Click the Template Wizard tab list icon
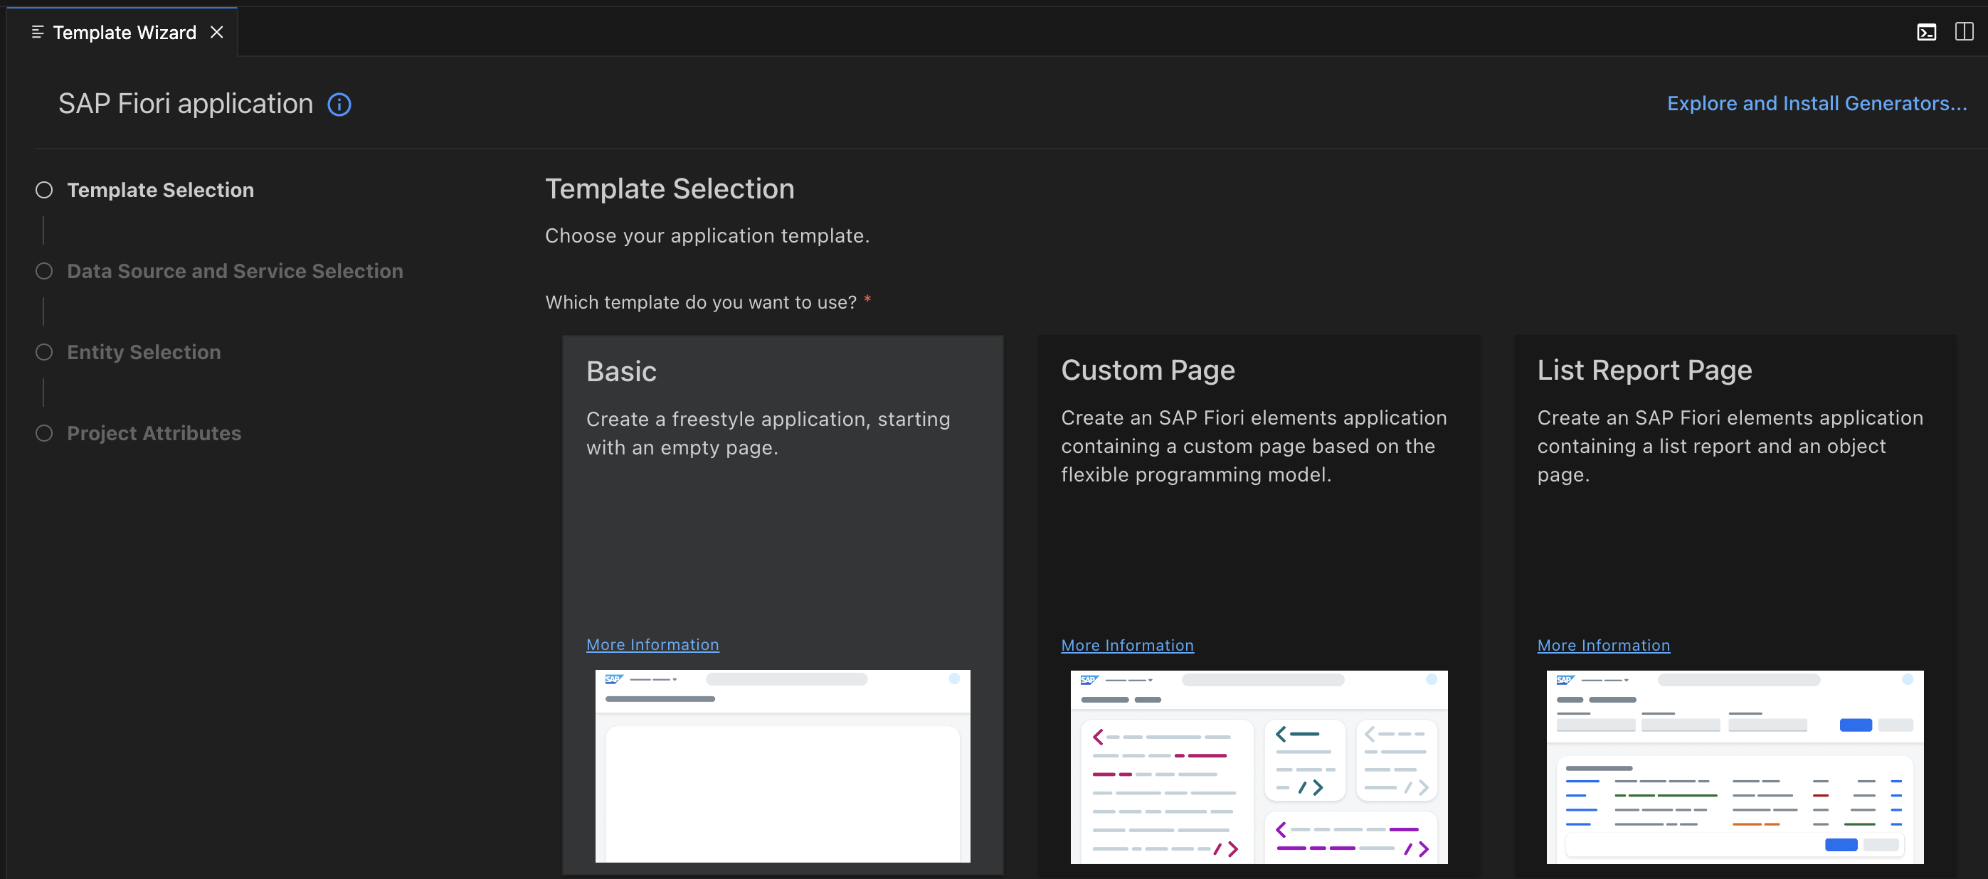This screenshot has height=879, width=1988. [x=37, y=31]
